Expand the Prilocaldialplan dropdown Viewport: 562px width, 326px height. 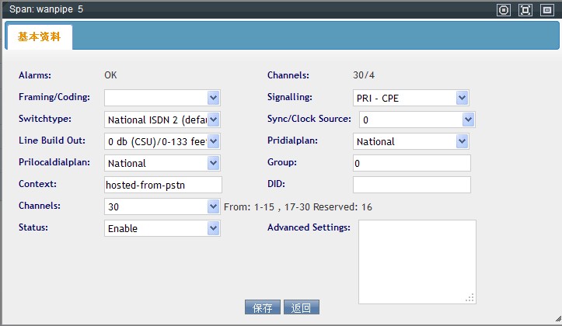[162, 163]
